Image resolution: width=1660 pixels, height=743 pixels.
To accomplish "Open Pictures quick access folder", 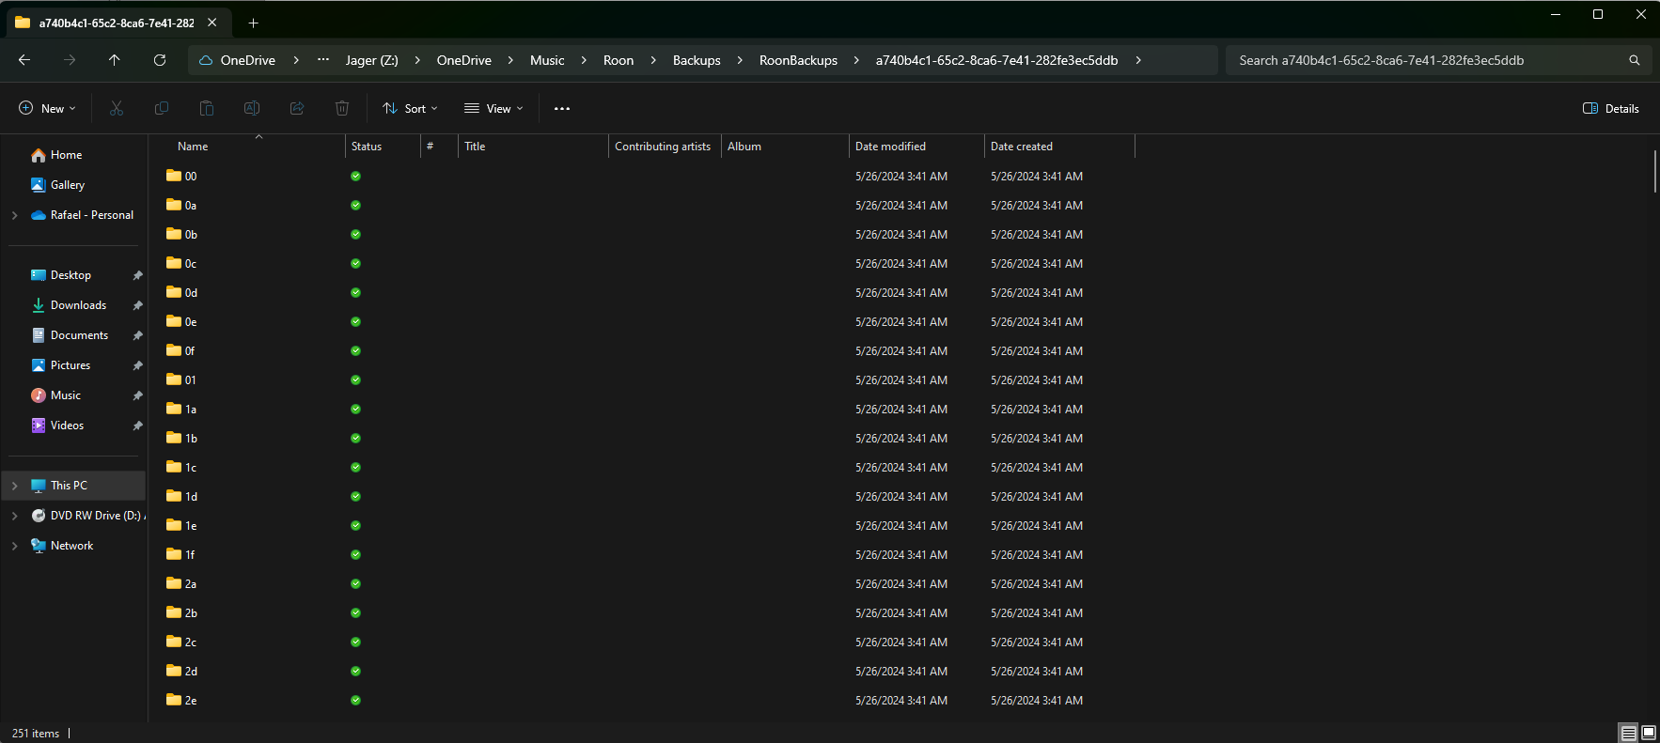I will coord(70,365).
